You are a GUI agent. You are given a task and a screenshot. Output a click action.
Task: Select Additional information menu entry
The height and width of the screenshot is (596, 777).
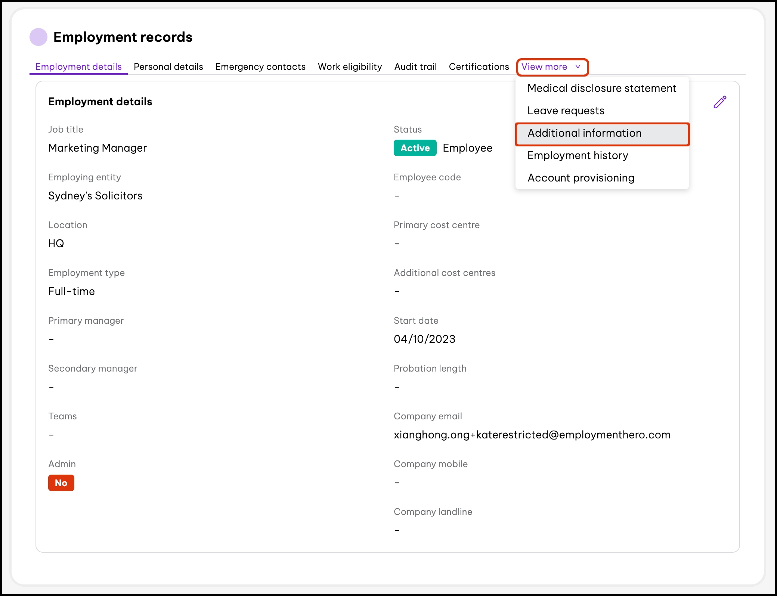pos(584,133)
